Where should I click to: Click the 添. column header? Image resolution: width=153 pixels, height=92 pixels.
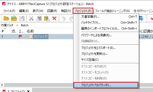[14, 31]
